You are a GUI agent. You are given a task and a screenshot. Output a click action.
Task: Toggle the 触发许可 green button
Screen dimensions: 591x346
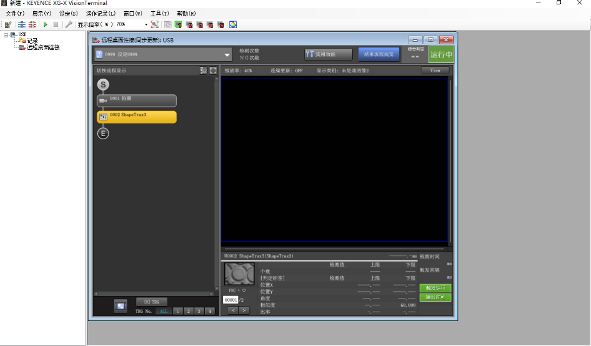coord(435,288)
